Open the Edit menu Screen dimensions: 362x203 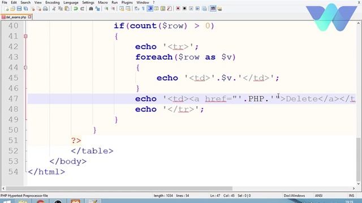(x=14, y=2)
